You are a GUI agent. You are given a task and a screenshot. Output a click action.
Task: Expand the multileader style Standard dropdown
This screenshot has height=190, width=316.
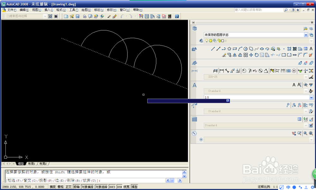coord(306,111)
